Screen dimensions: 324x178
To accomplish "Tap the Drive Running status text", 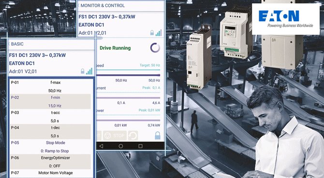I will tap(115, 48).
